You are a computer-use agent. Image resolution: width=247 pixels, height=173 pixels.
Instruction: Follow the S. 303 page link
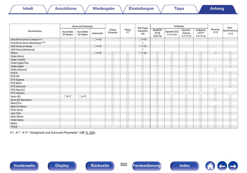tap(90, 133)
